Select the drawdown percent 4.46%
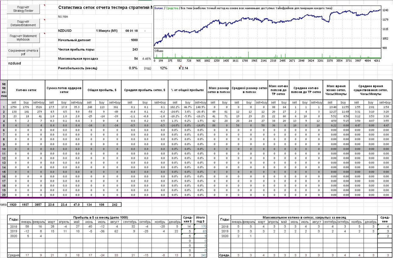Screen dimensions: 393x258 [147, 59]
